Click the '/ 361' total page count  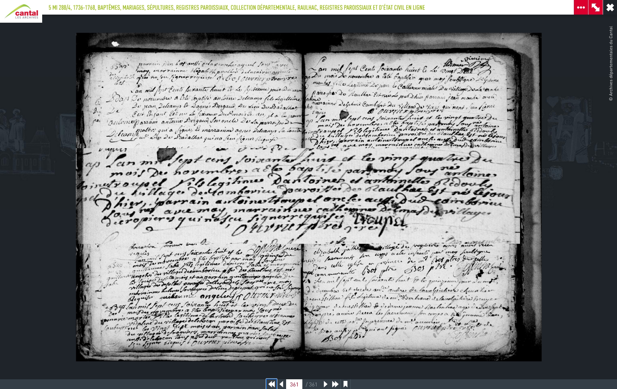(311, 384)
